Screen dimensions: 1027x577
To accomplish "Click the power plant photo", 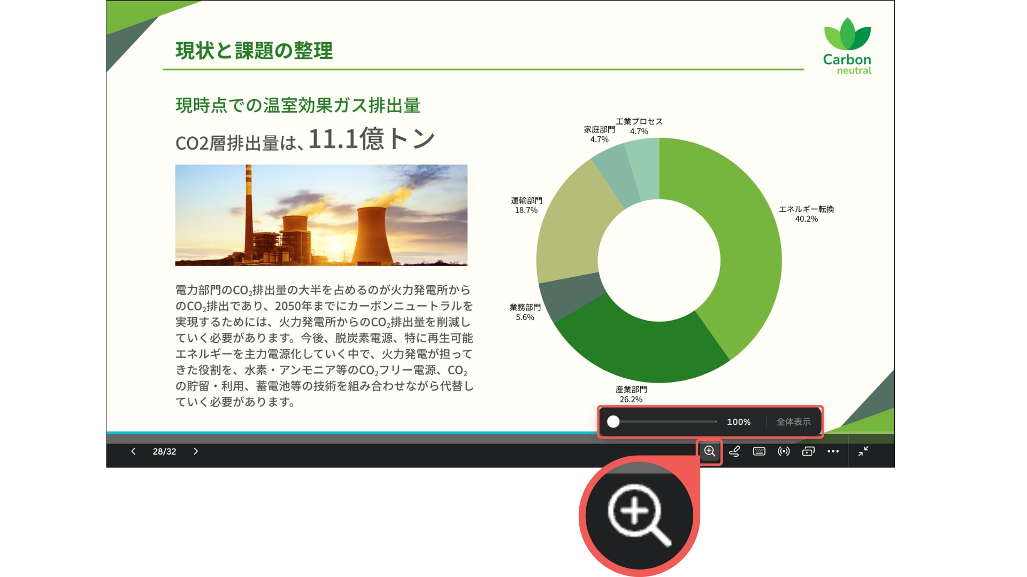I will tap(321, 215).
